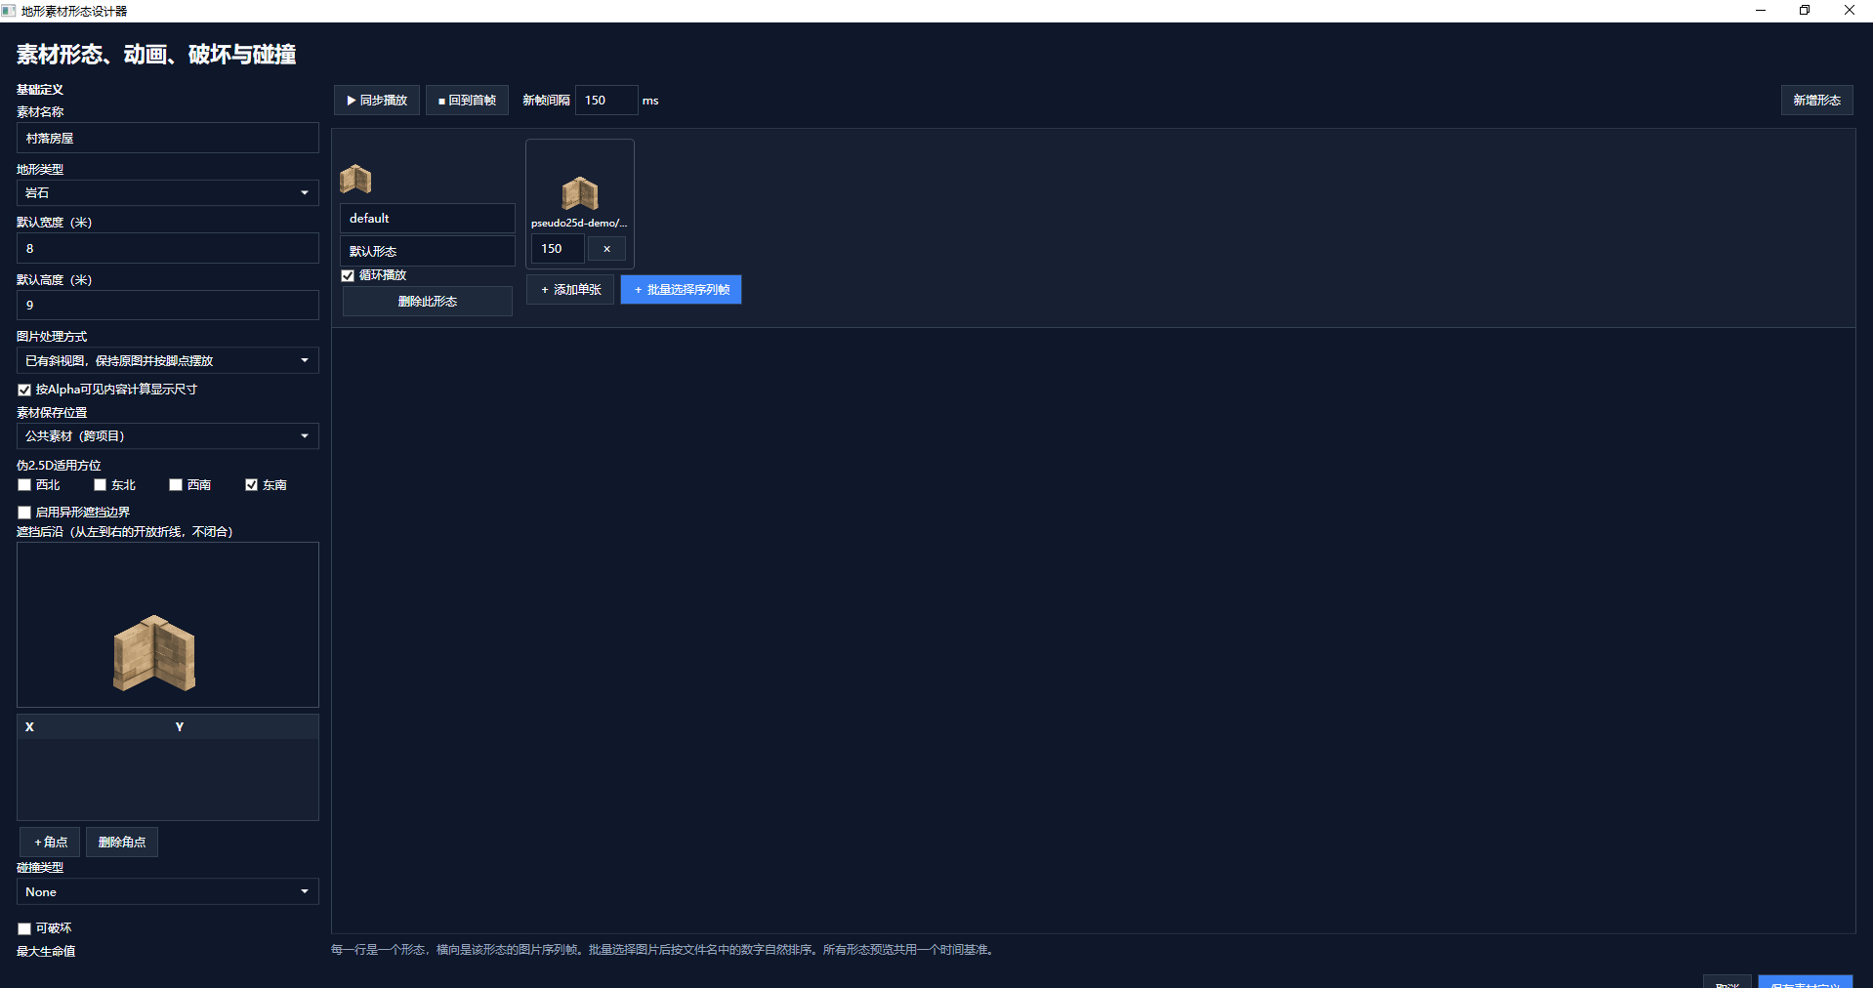Check the 西南 direction checkbox
Viewport: 1873px width, 988px height.
[176, 485]
